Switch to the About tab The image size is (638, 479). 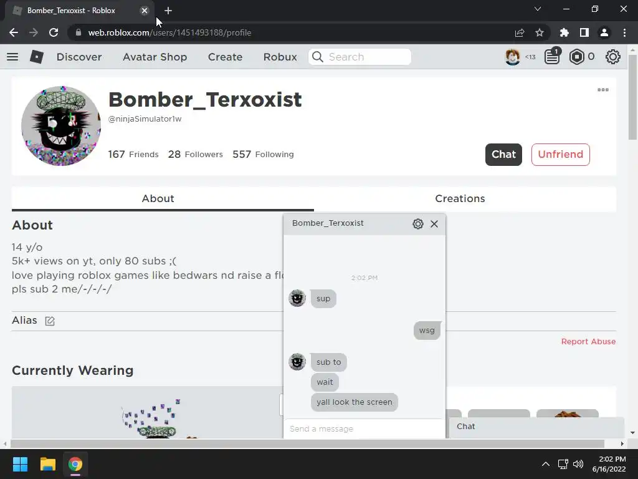click(x=163, y=199)
